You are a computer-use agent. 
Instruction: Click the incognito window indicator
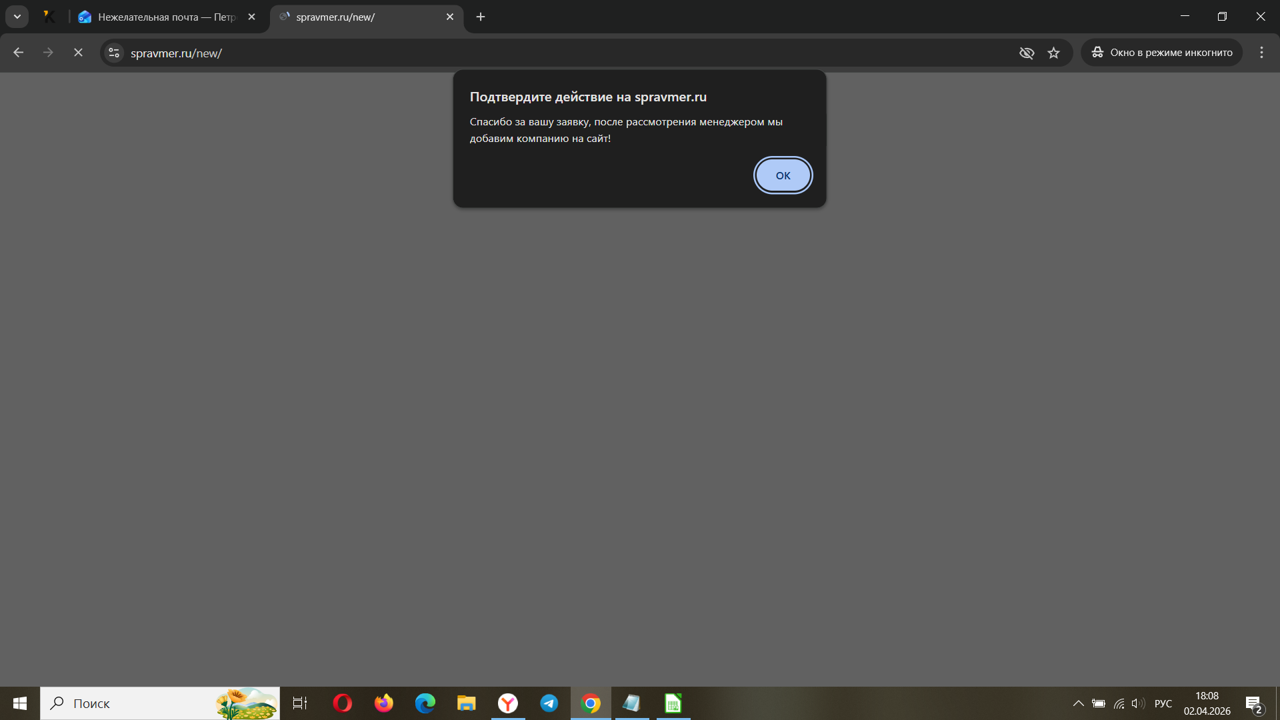[1161, 53]
